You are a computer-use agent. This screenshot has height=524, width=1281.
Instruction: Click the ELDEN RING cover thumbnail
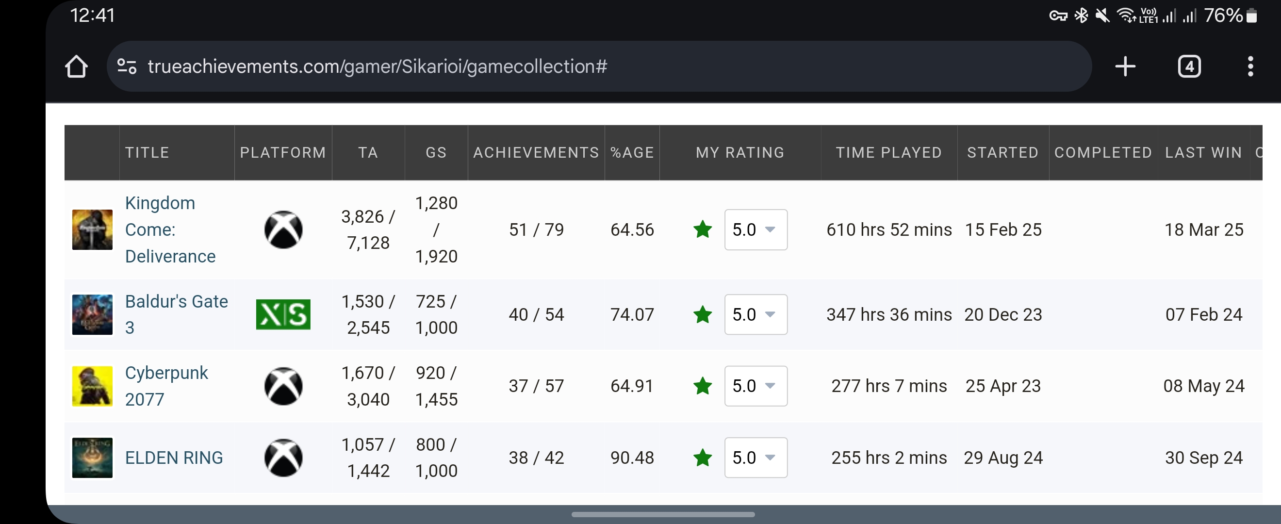[93, 458]
